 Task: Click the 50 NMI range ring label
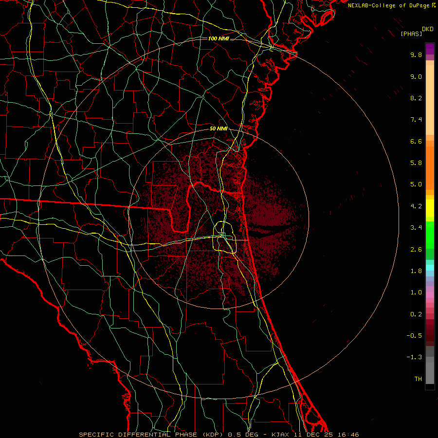click(218, 128)
